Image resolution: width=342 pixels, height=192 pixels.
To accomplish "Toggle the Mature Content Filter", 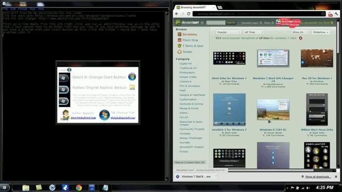I will click(190, 162).
